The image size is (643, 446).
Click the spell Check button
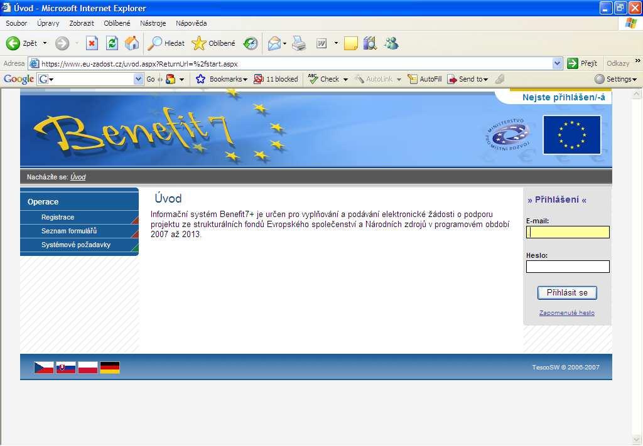[x=324, y=79]
